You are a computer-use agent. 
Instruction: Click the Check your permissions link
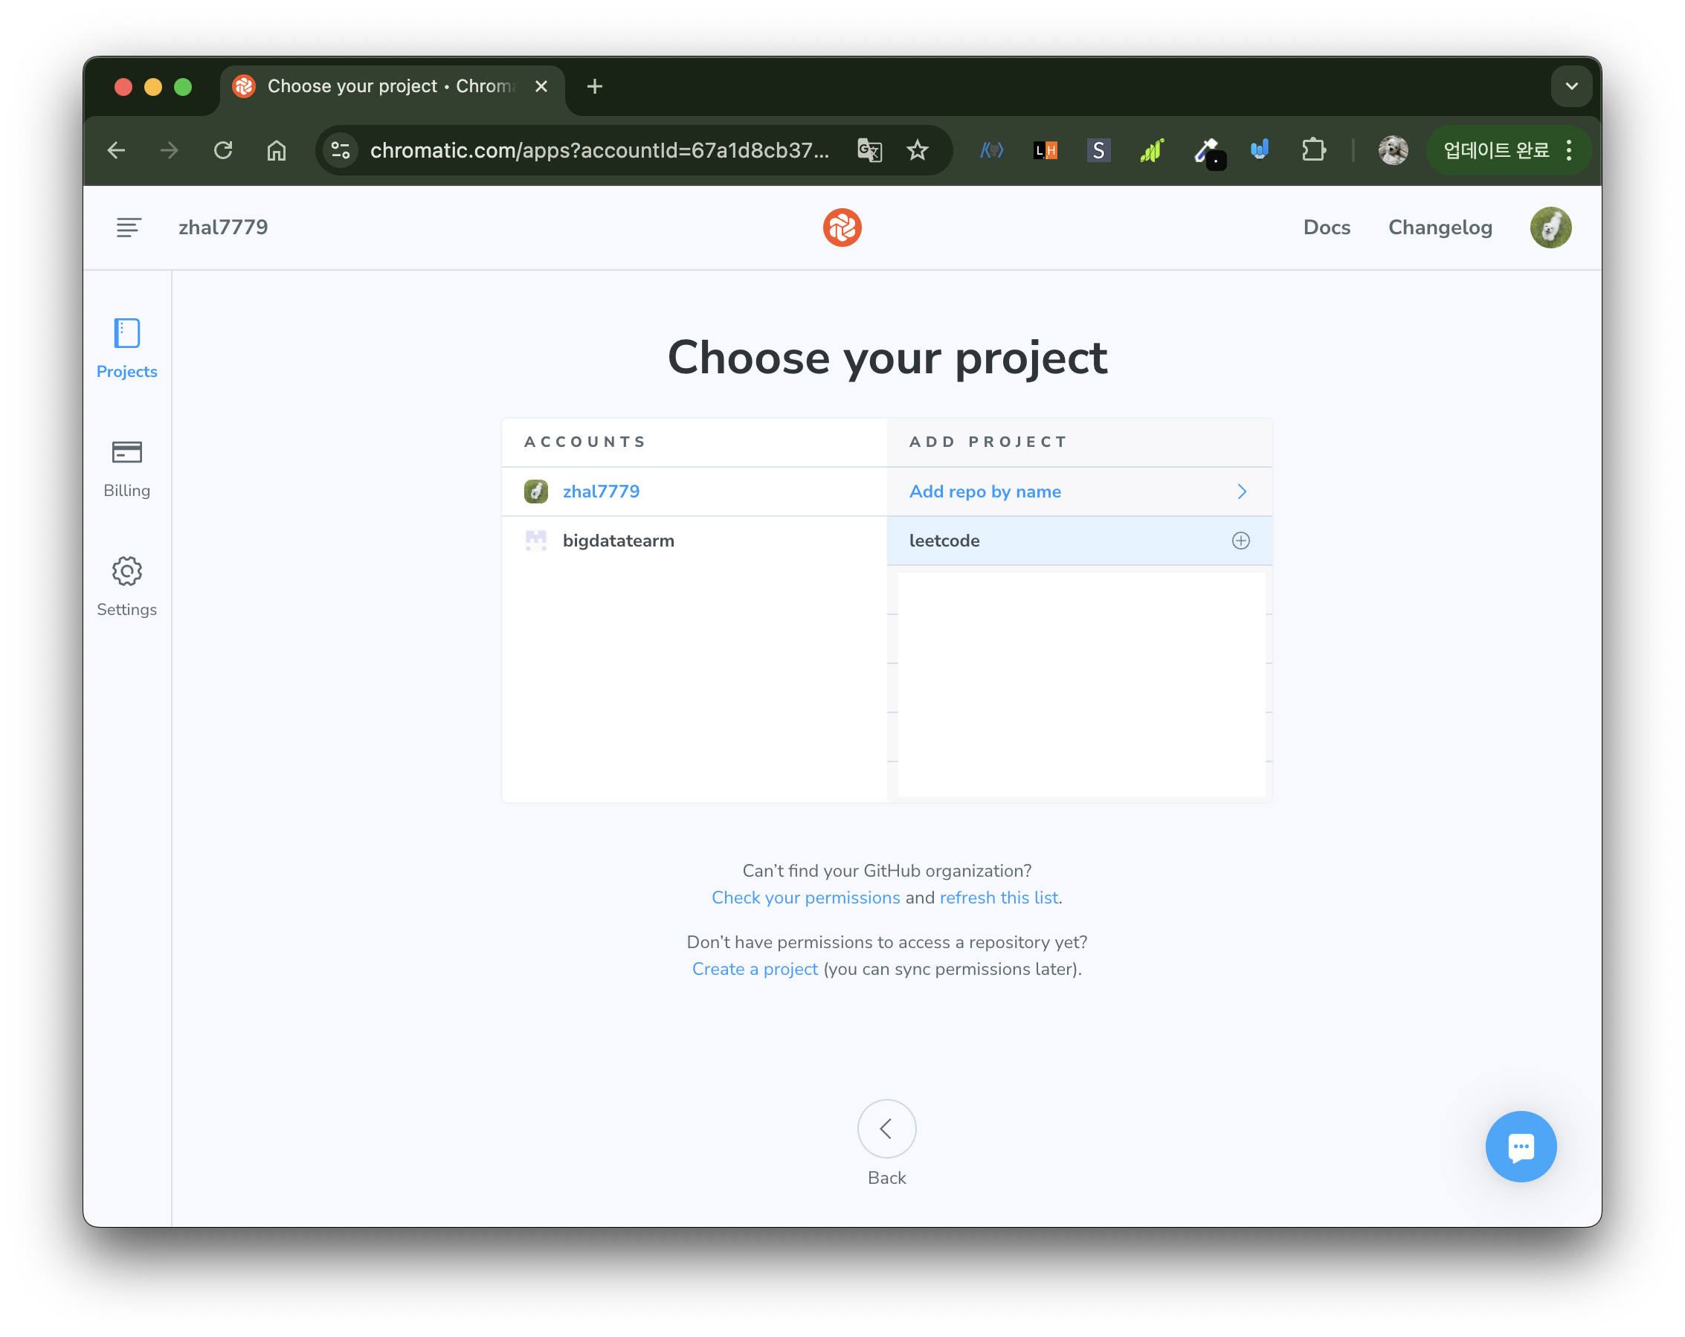coord(805,898)
